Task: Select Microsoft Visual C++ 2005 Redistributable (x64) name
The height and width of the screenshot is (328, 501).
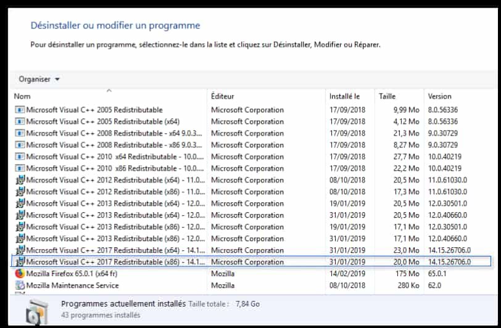Action: [x=103, y=121]
